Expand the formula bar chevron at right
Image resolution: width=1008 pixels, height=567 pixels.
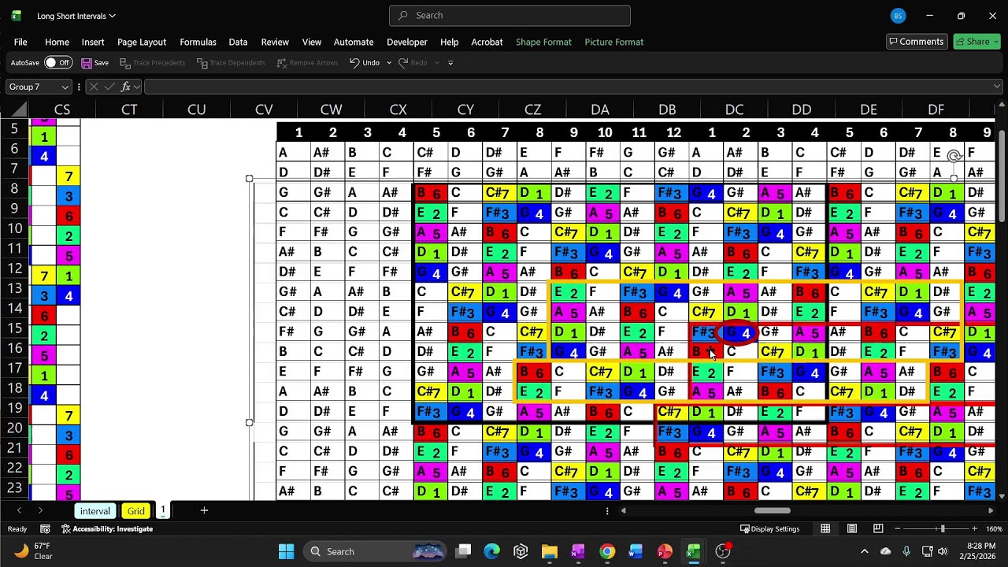(x=998, y=87)
